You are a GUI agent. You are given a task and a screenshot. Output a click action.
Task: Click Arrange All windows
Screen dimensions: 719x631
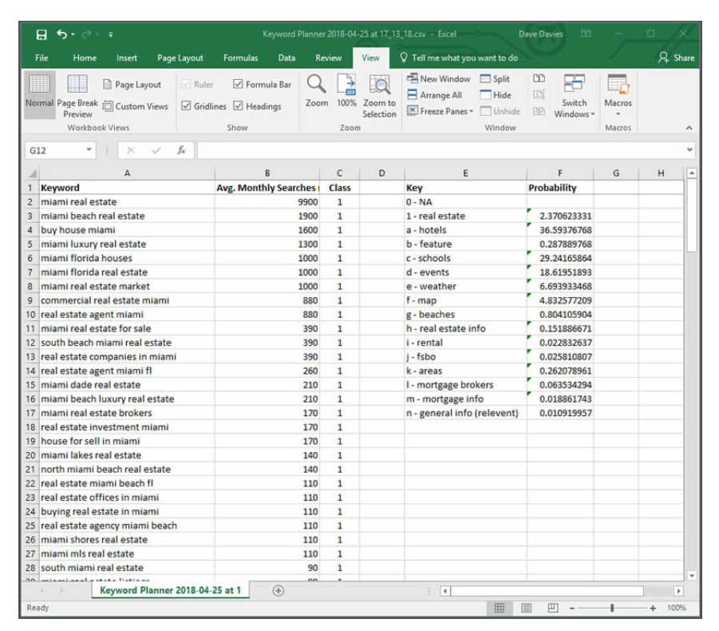coord(434,95)
